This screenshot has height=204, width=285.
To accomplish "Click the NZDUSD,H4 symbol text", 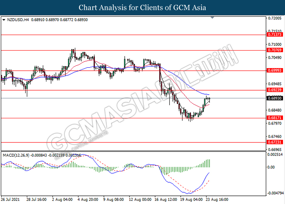I will click(x=18, y=20).
